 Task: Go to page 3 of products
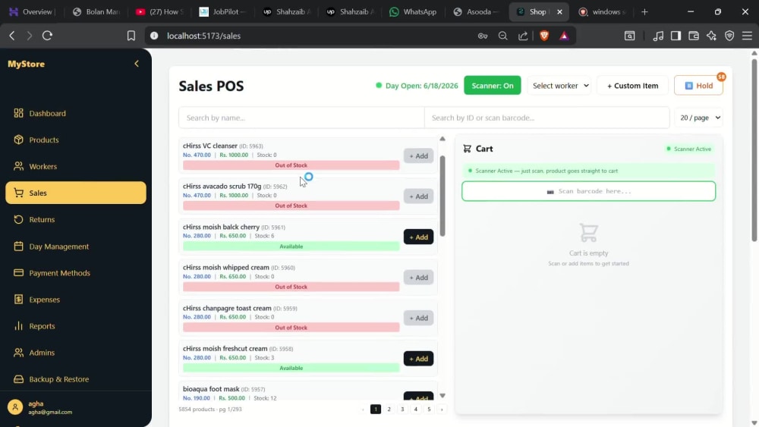pos(402,409)
